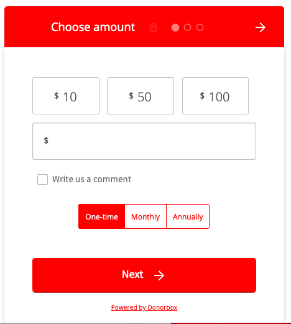Choose the $10 donation amount
The height and width of the screenshot is (324, 291).
pyautogui.click(x=66, y=96)
